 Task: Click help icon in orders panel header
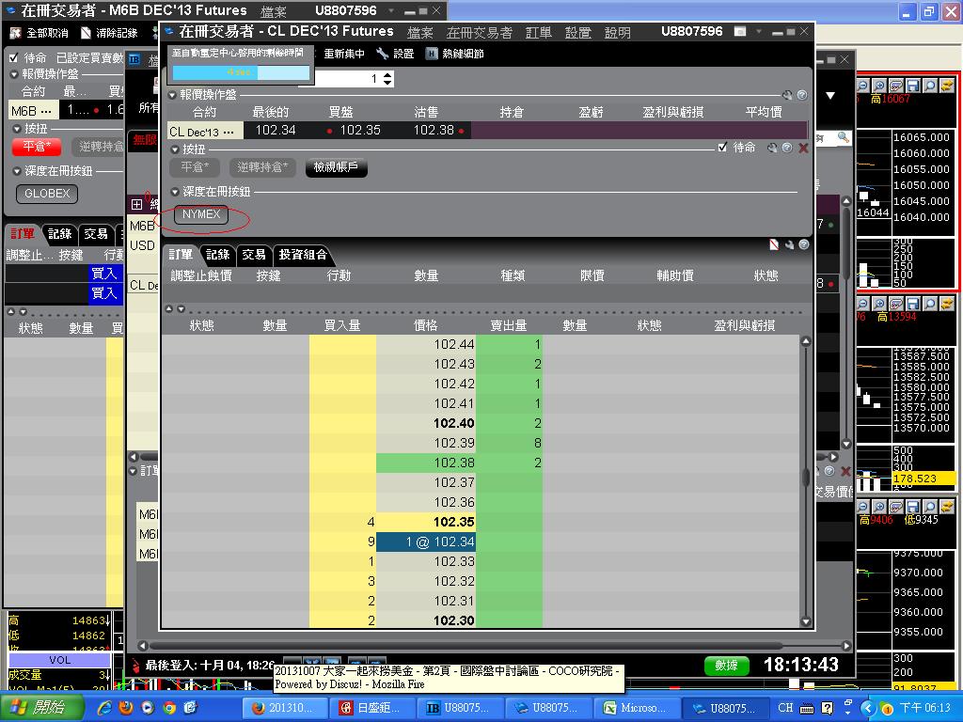tap(804, 245)
